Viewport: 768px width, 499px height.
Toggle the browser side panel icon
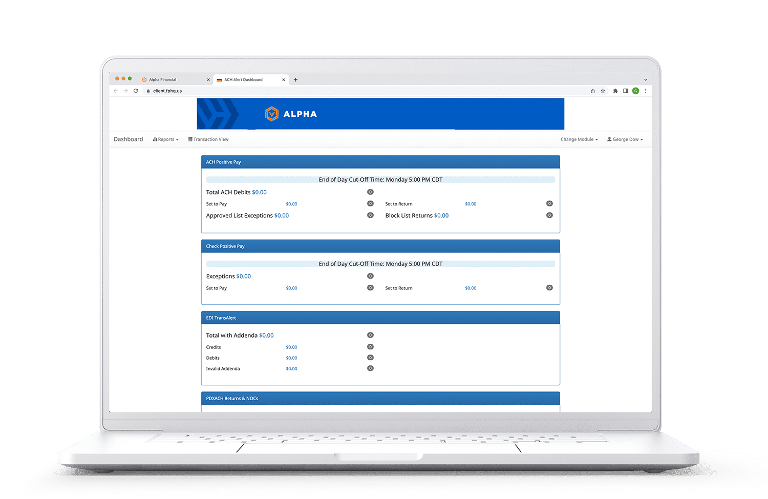[x=625, y=91]
